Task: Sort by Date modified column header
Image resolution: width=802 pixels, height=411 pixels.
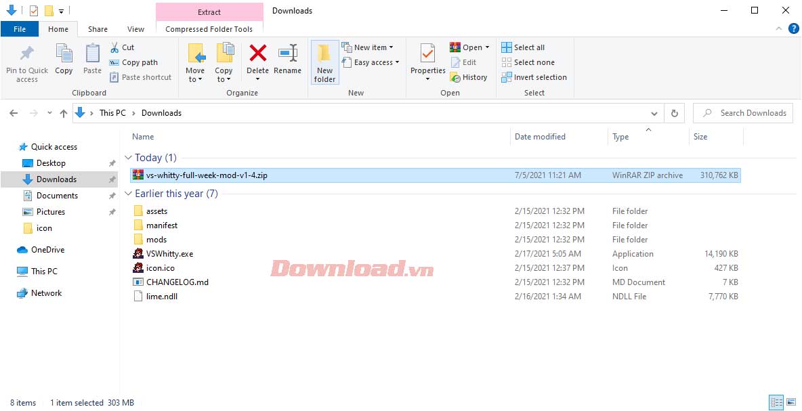Action: coord(540,137)
